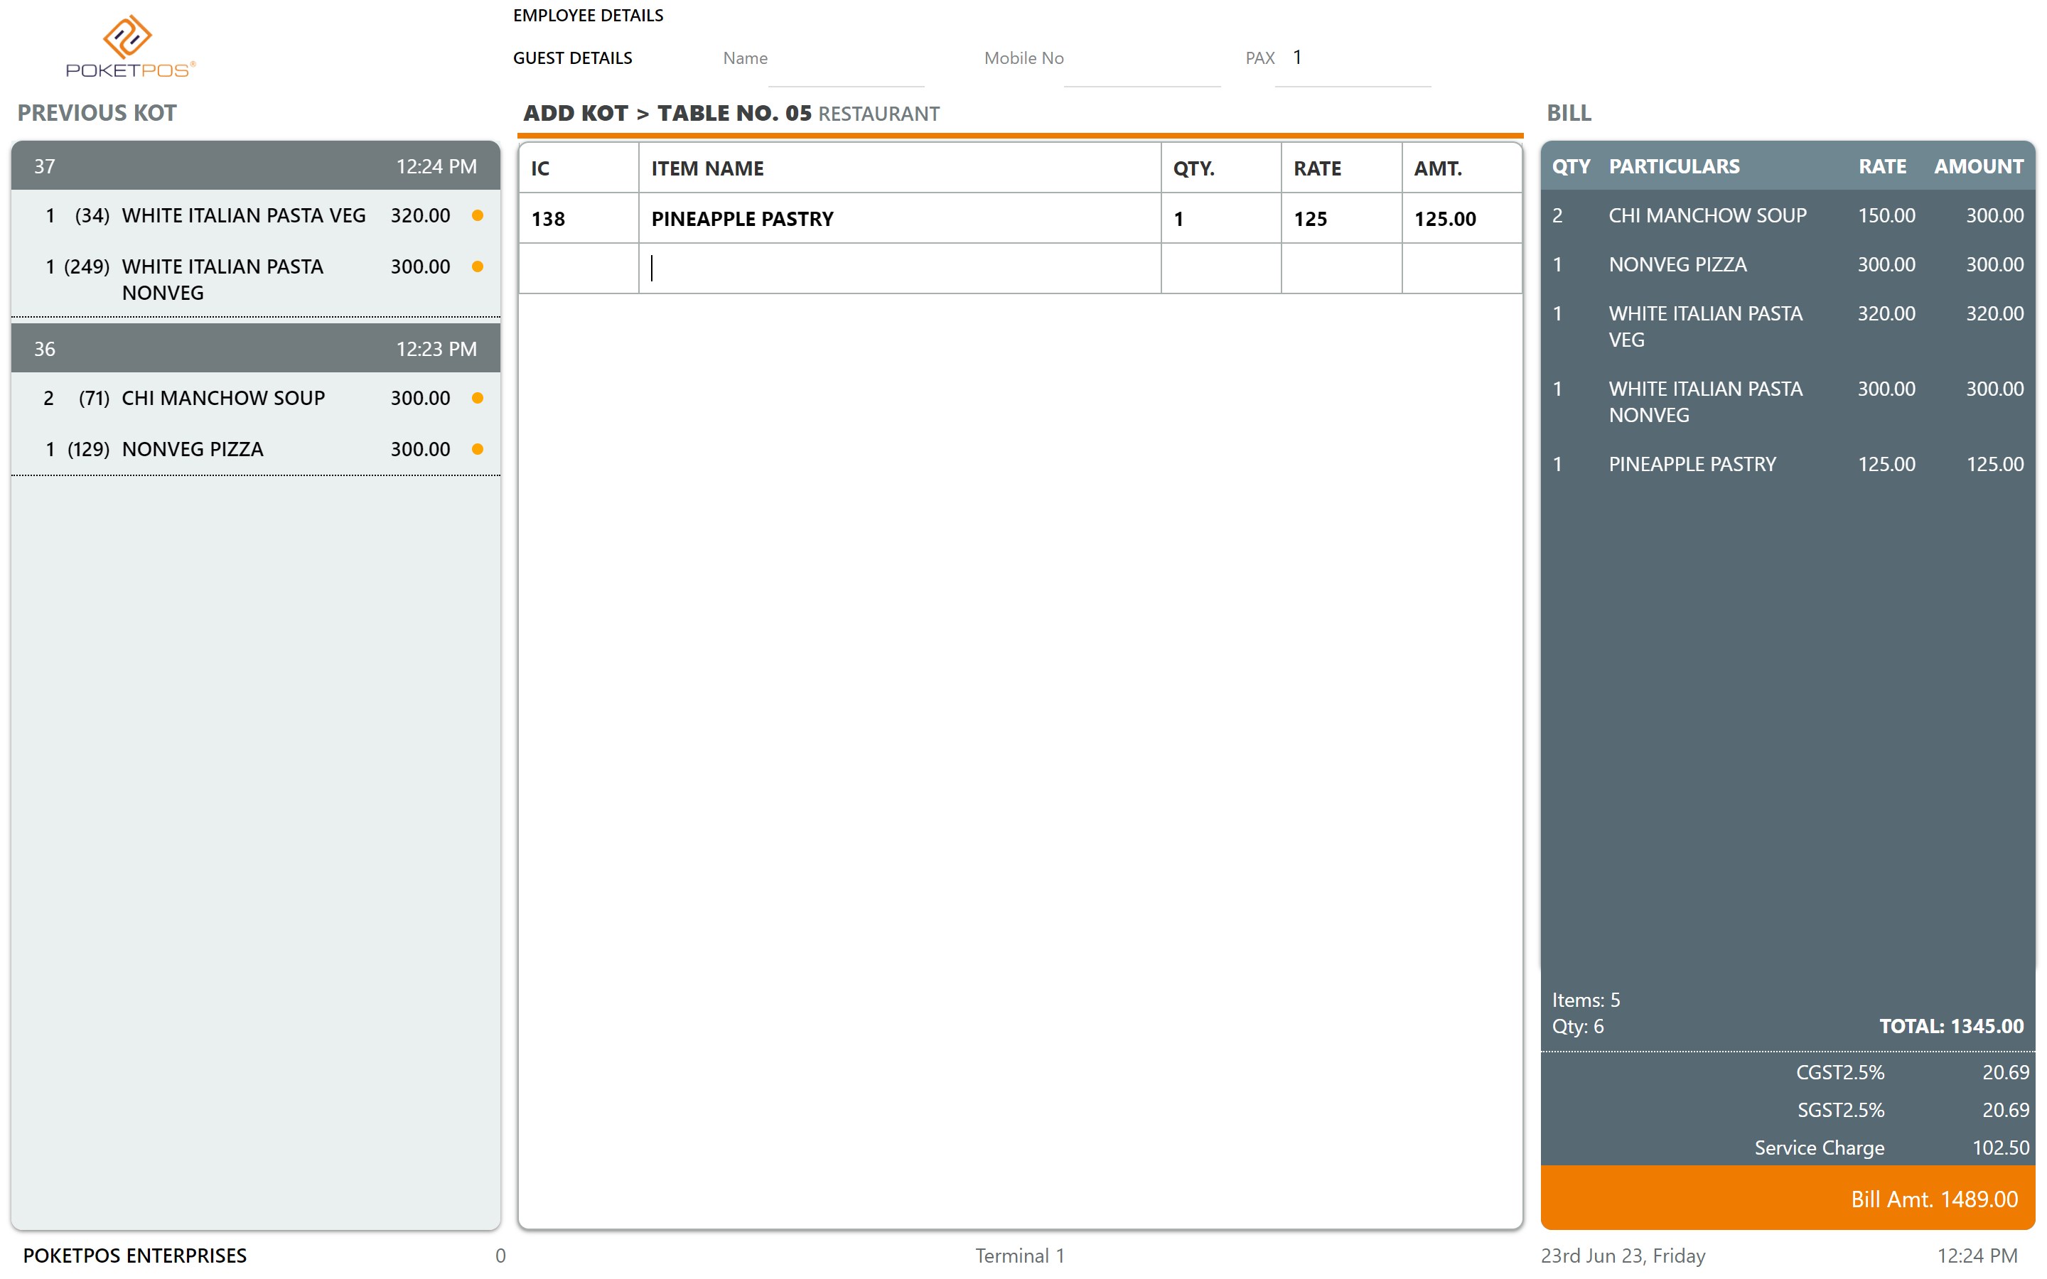
Task: Click orange dot beside NONVEG PIZZA
Action: (x=477, y=449)
